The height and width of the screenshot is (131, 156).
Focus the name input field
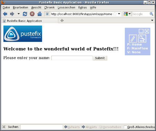point(72,58)
